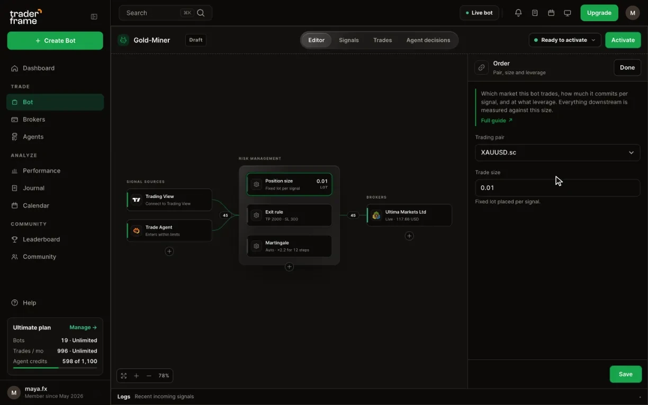Select the Position size node

[x=290, y=184]
